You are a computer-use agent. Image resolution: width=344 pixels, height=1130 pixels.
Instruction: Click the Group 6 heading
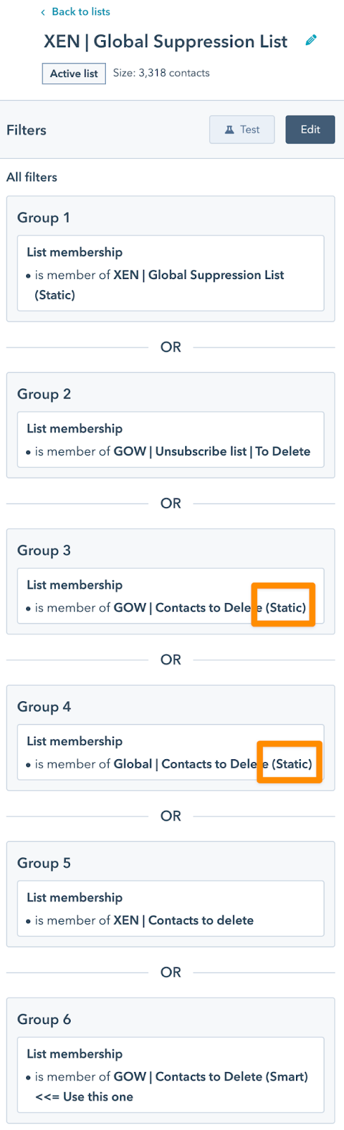pos(44,1019)
